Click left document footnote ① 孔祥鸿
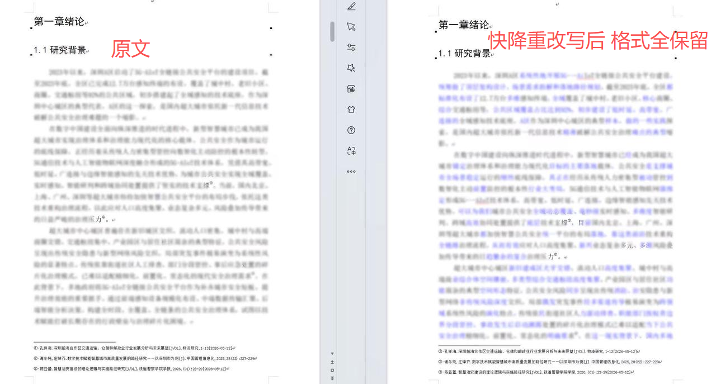The width and height of the screenshot is (716, 384). [x=134, y=348]
